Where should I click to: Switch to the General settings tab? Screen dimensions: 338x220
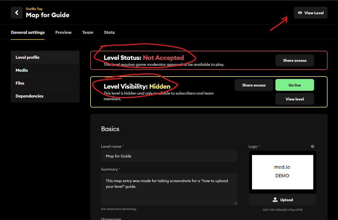[x=28, y=33]
